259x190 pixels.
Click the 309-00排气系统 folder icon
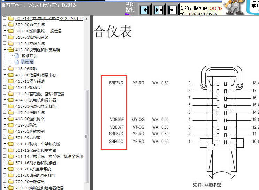coord(11,25)
